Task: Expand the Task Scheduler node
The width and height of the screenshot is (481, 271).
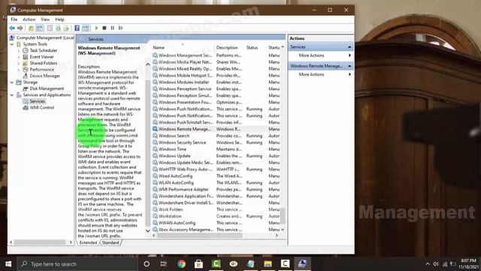Action: (19, 50)
